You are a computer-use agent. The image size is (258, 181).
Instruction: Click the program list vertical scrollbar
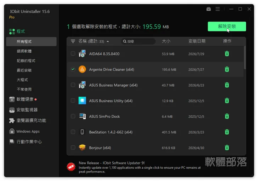coord(245,58)
